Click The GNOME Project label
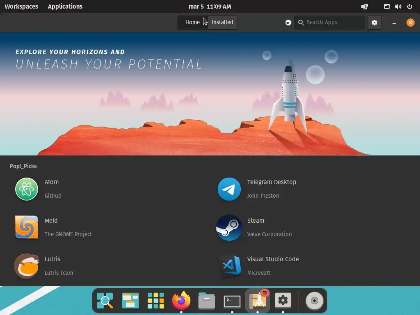 [68, 234]
